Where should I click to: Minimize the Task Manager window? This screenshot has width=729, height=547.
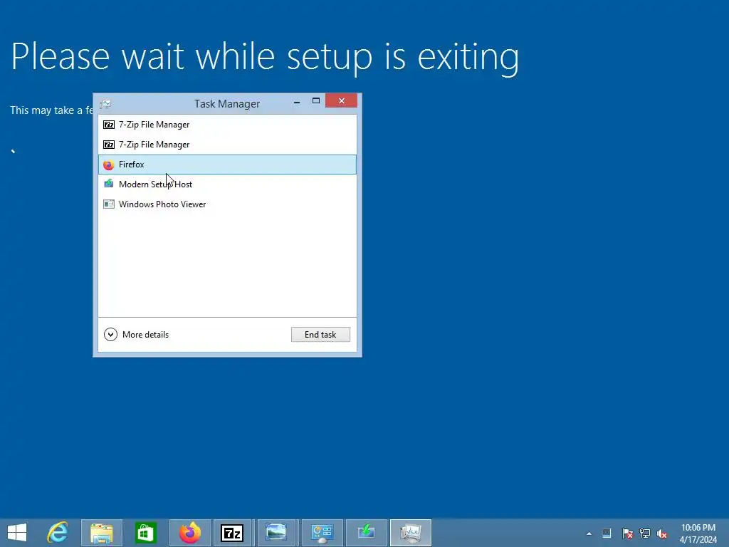[297, 101]
